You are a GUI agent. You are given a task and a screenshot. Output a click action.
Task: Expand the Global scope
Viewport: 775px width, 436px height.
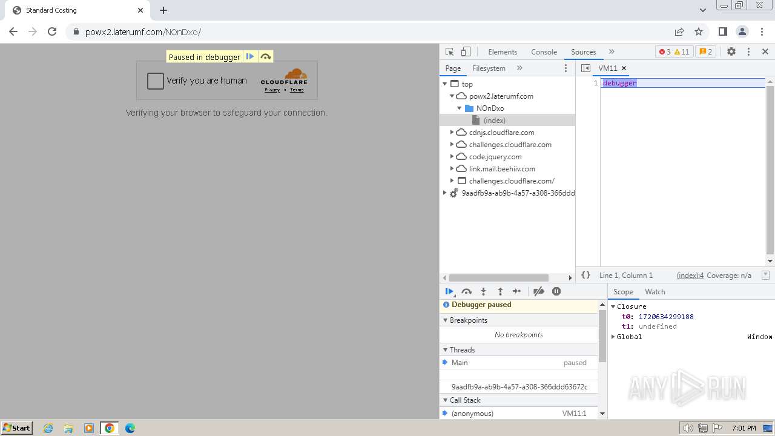(x=613, y=337)
